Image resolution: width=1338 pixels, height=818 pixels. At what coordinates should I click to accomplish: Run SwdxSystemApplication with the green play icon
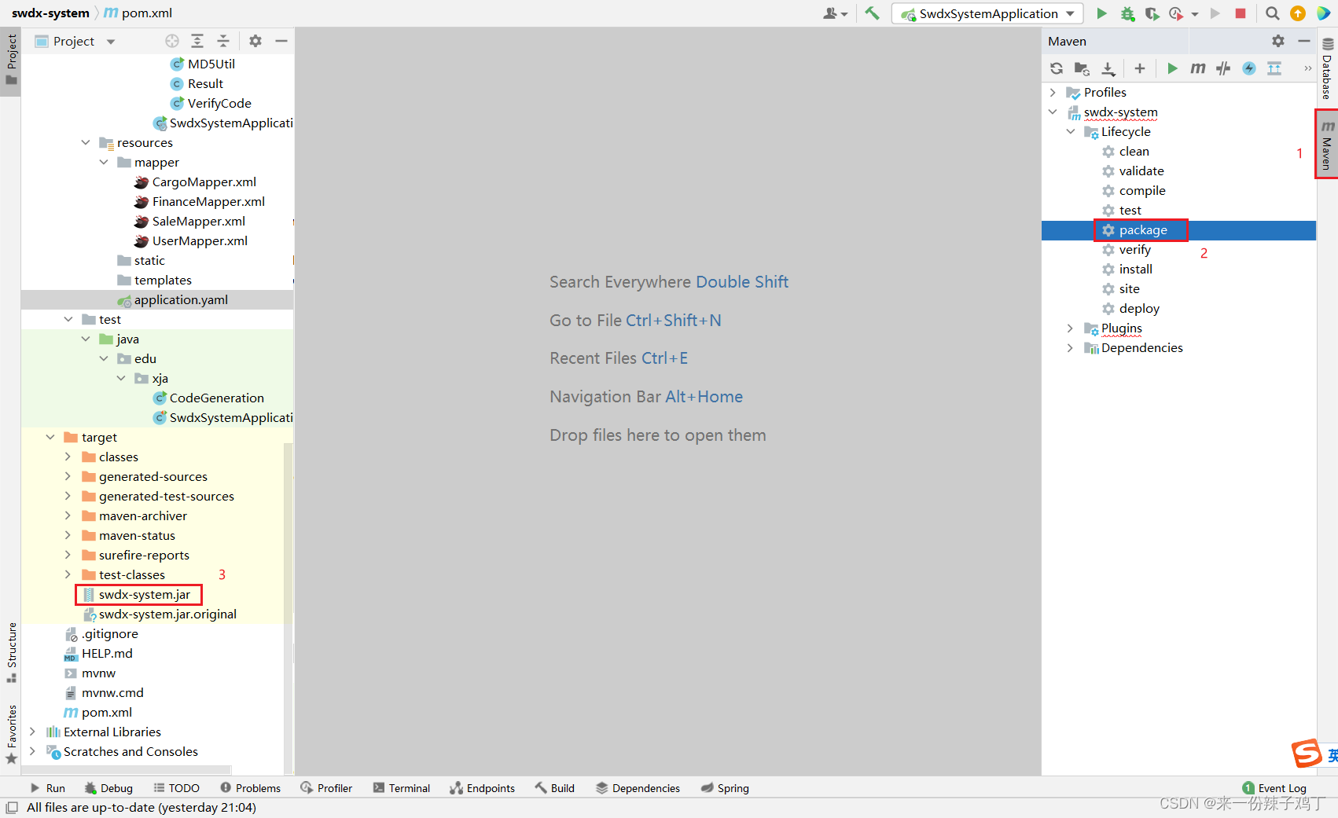[1101, 13]
